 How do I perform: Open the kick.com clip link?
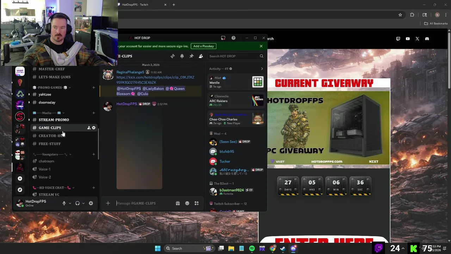tap(155, 80)
